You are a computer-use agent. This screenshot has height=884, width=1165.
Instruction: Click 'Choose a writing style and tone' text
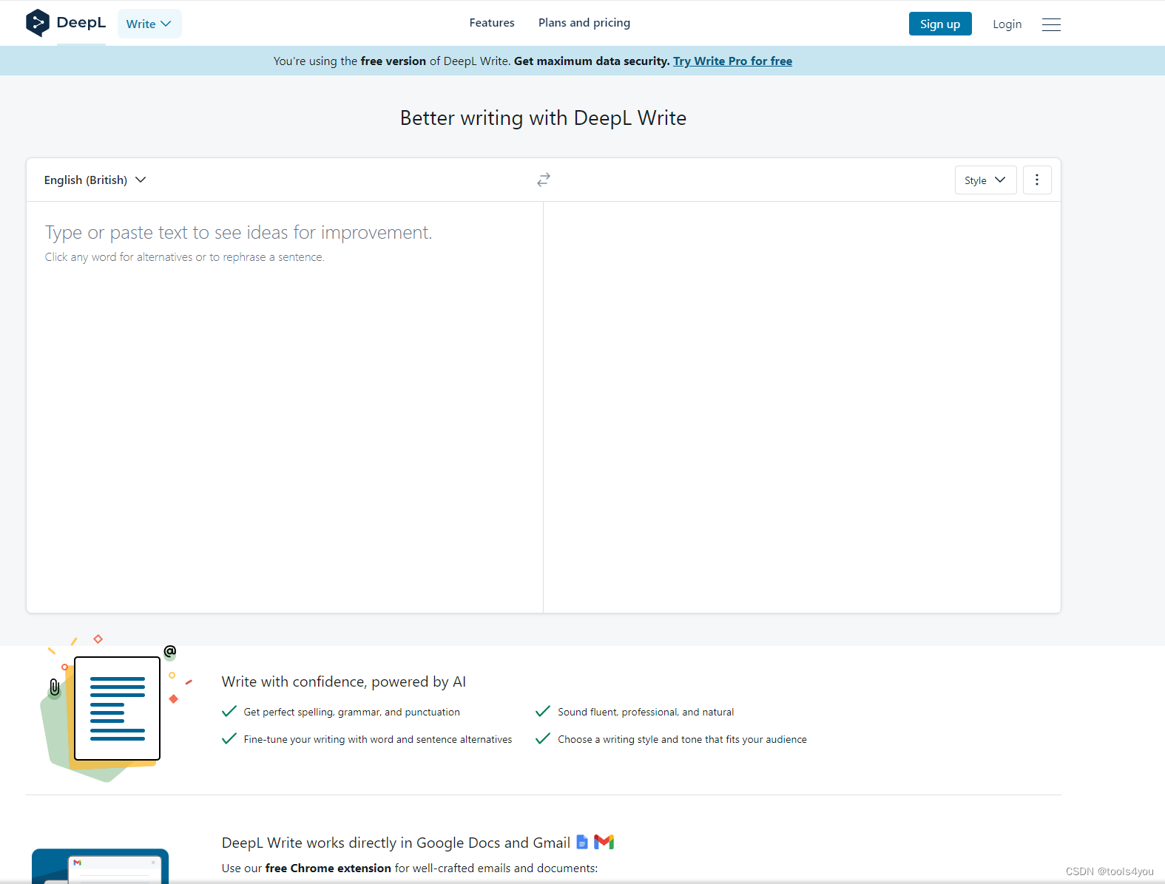pos(682,739)
